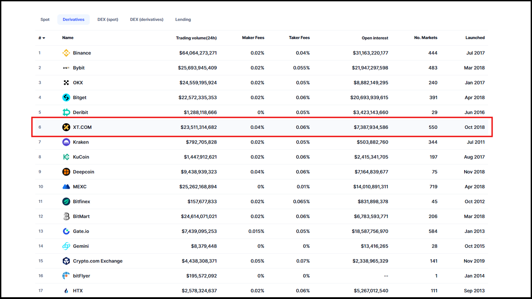Click the Crypto.com Exchange logo icon
532x299 pixels.
coord(66,261)
